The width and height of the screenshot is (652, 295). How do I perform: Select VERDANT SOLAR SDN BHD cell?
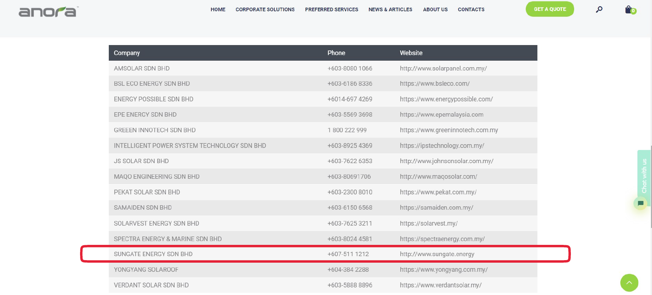coord(151,285)
